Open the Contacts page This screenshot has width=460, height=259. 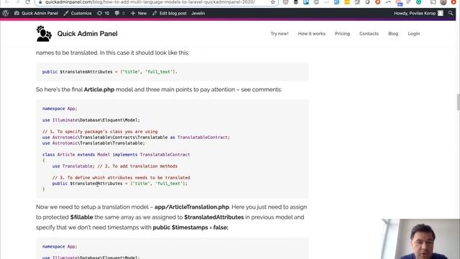369,34
